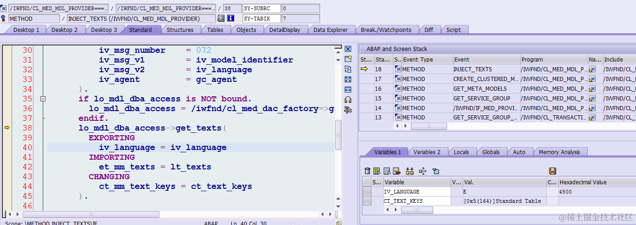
Task: Collapse the IF block at code line 35
Action: [x=43, y=99]
